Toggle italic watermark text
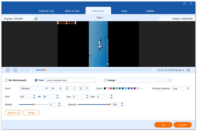Viewport: 197px width, 131px height. pos(74,88)
